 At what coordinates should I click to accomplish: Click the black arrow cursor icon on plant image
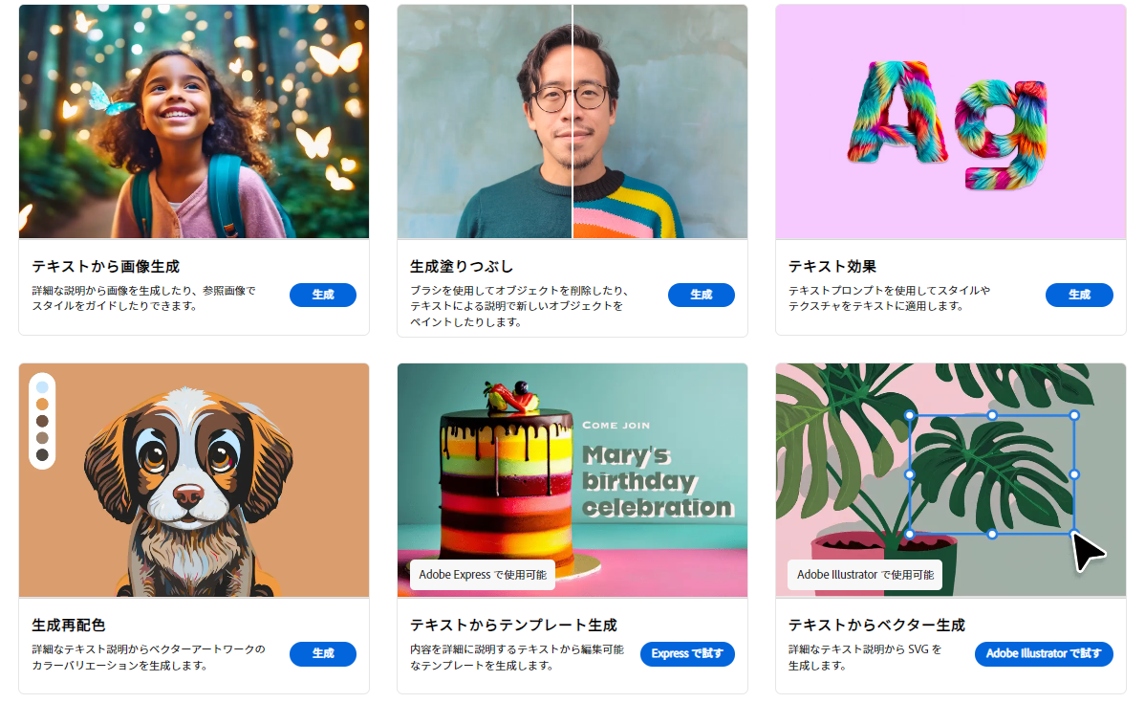(1088, 552)
